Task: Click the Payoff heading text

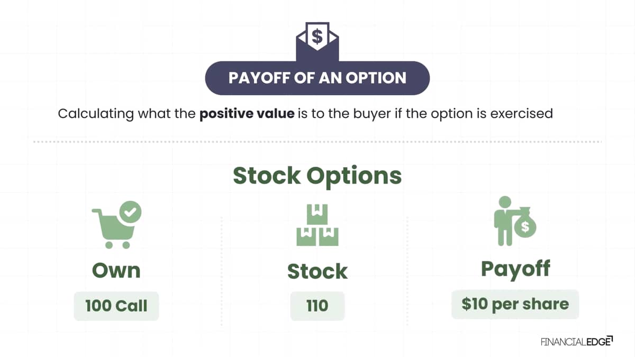Action: (515, 270)
